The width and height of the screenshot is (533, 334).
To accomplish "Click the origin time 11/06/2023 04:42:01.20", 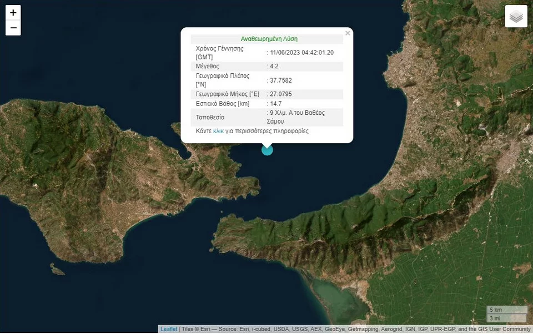I will tap(303, 53).
